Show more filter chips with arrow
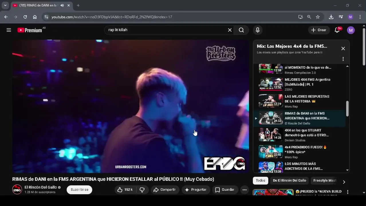Viewport: 366px width, 206px height. 344,182
